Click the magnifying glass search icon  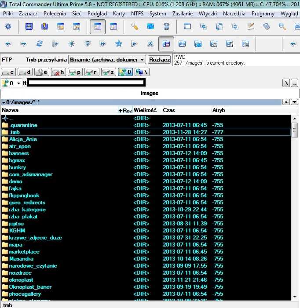click(x=282, y=26)
